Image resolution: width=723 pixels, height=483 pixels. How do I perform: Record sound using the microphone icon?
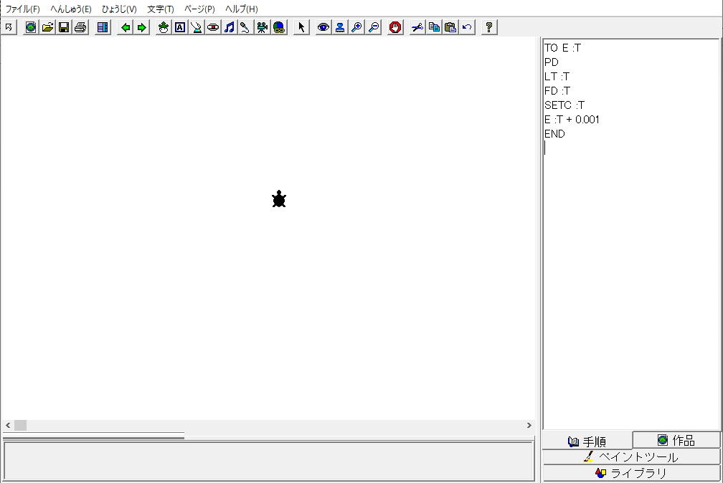[x=245, y=27]
